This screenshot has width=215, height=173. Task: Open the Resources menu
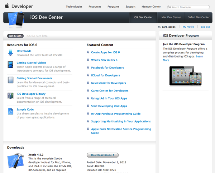click(x=95, y=6)
